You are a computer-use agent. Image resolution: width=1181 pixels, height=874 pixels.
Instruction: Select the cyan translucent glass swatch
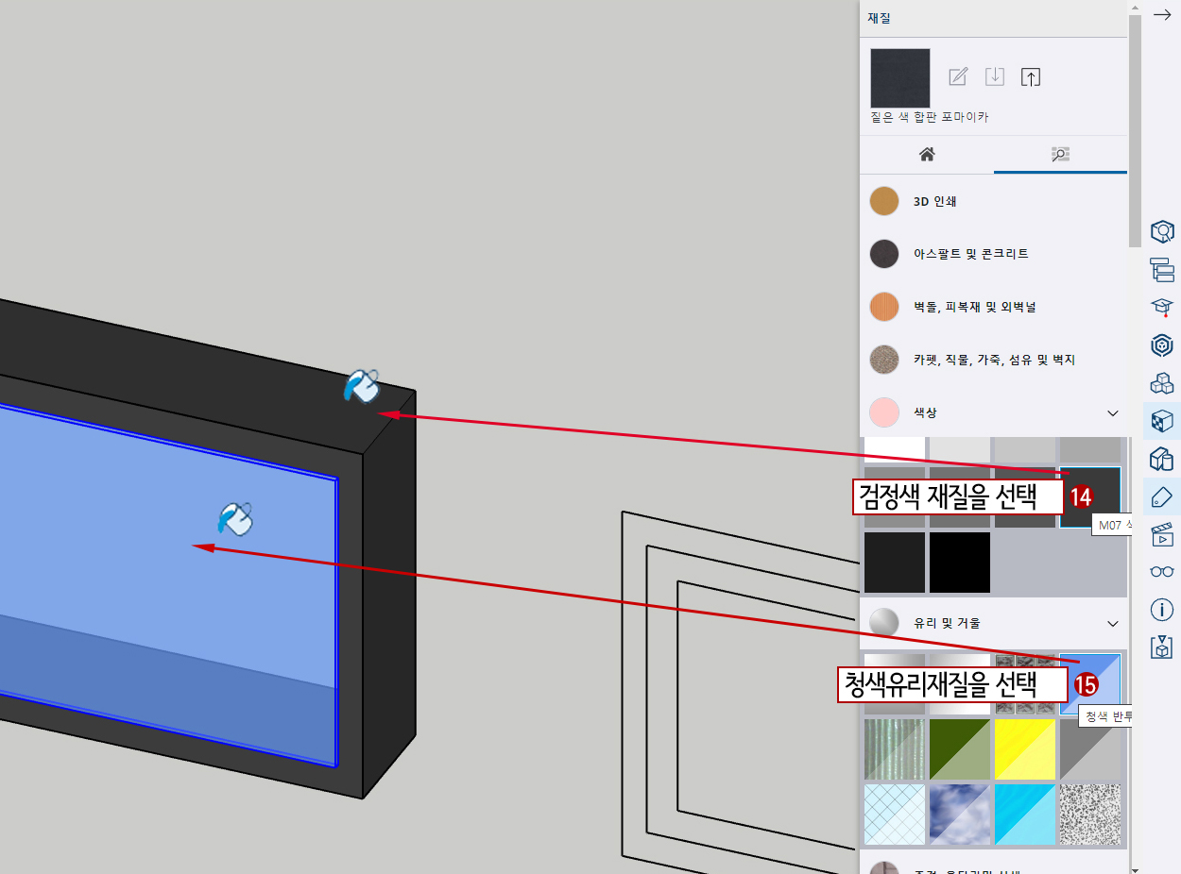(1025, 815)
